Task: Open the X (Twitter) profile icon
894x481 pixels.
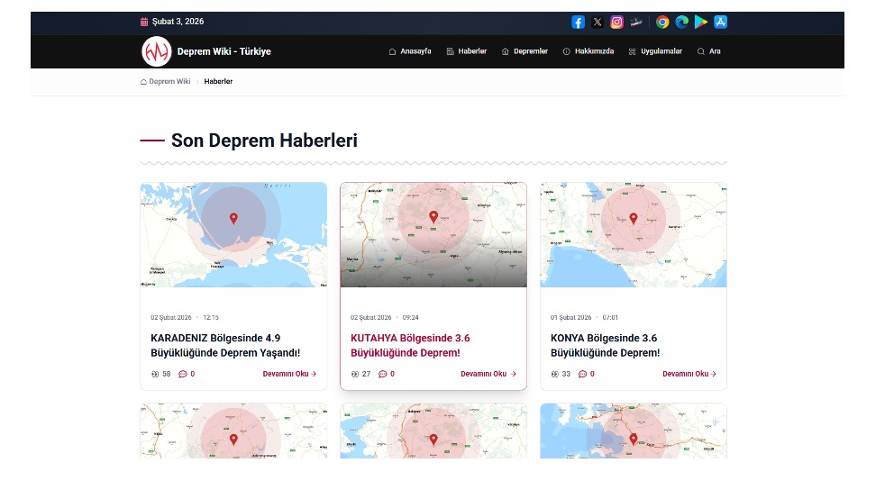Action: coord(598,23)
